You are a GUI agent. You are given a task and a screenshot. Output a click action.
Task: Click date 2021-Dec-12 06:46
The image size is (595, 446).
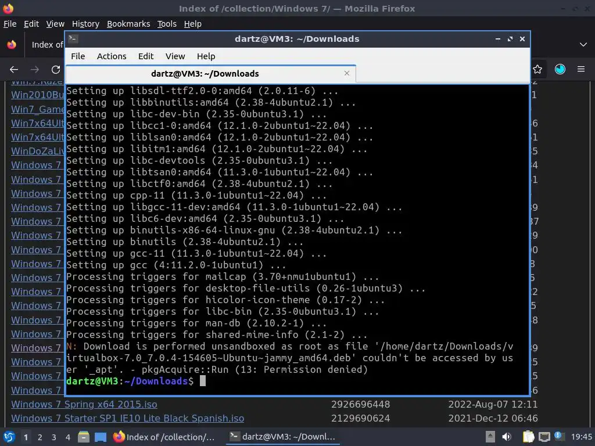point(493,418)
